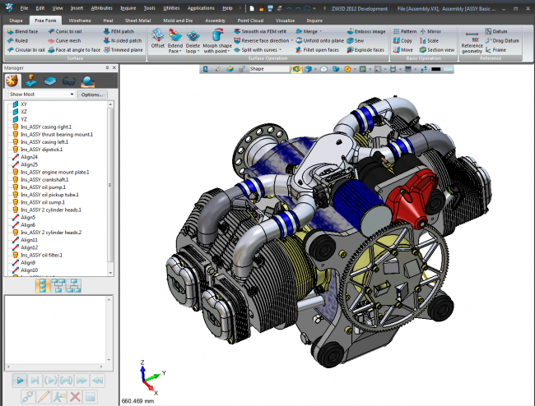Enable the third hierarchy view toggle

coord(74,285)
